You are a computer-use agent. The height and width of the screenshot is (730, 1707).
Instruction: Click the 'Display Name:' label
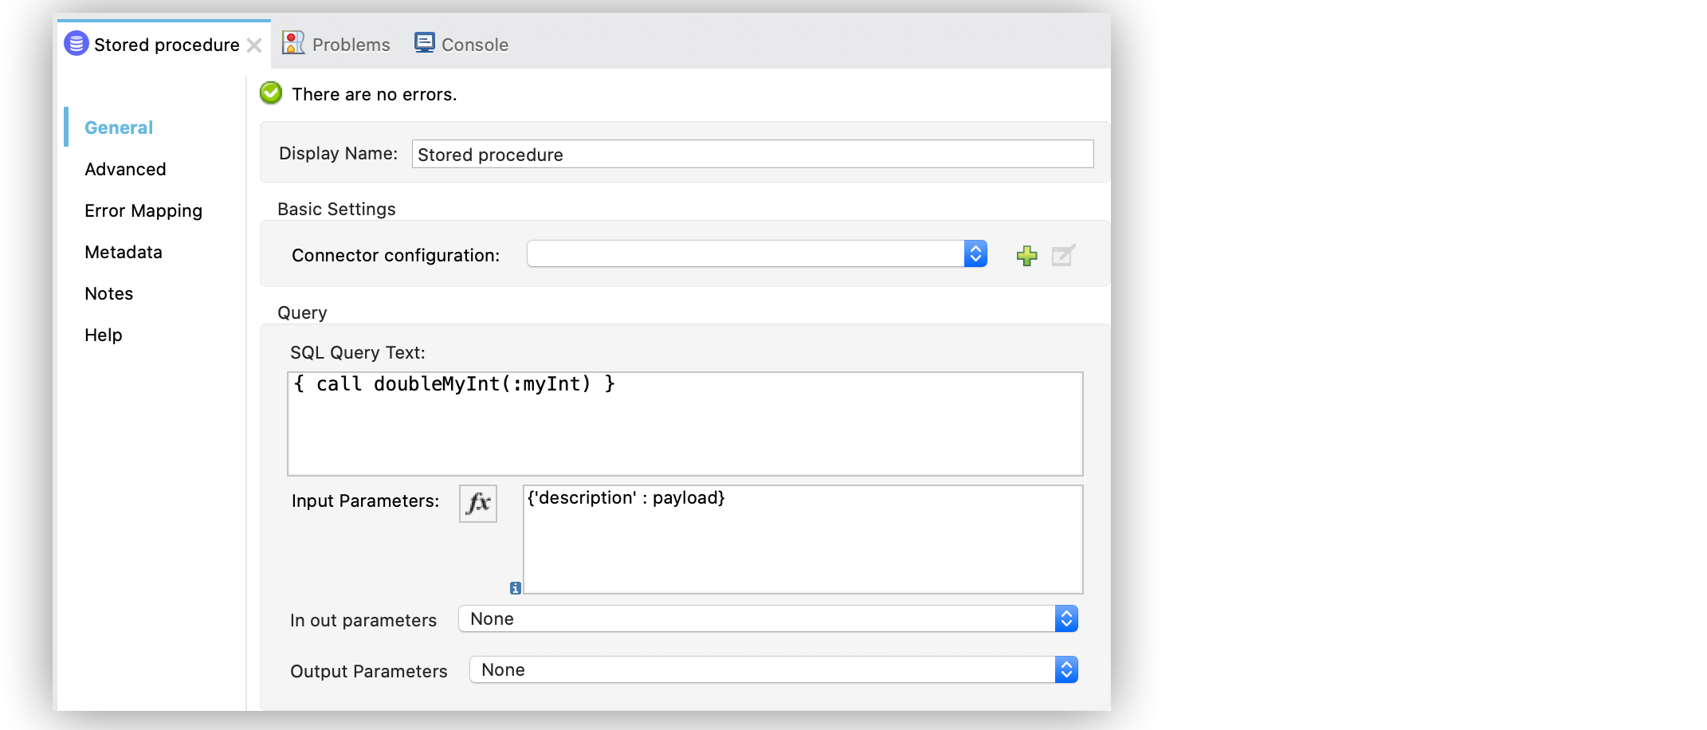(x=338, y=153)
